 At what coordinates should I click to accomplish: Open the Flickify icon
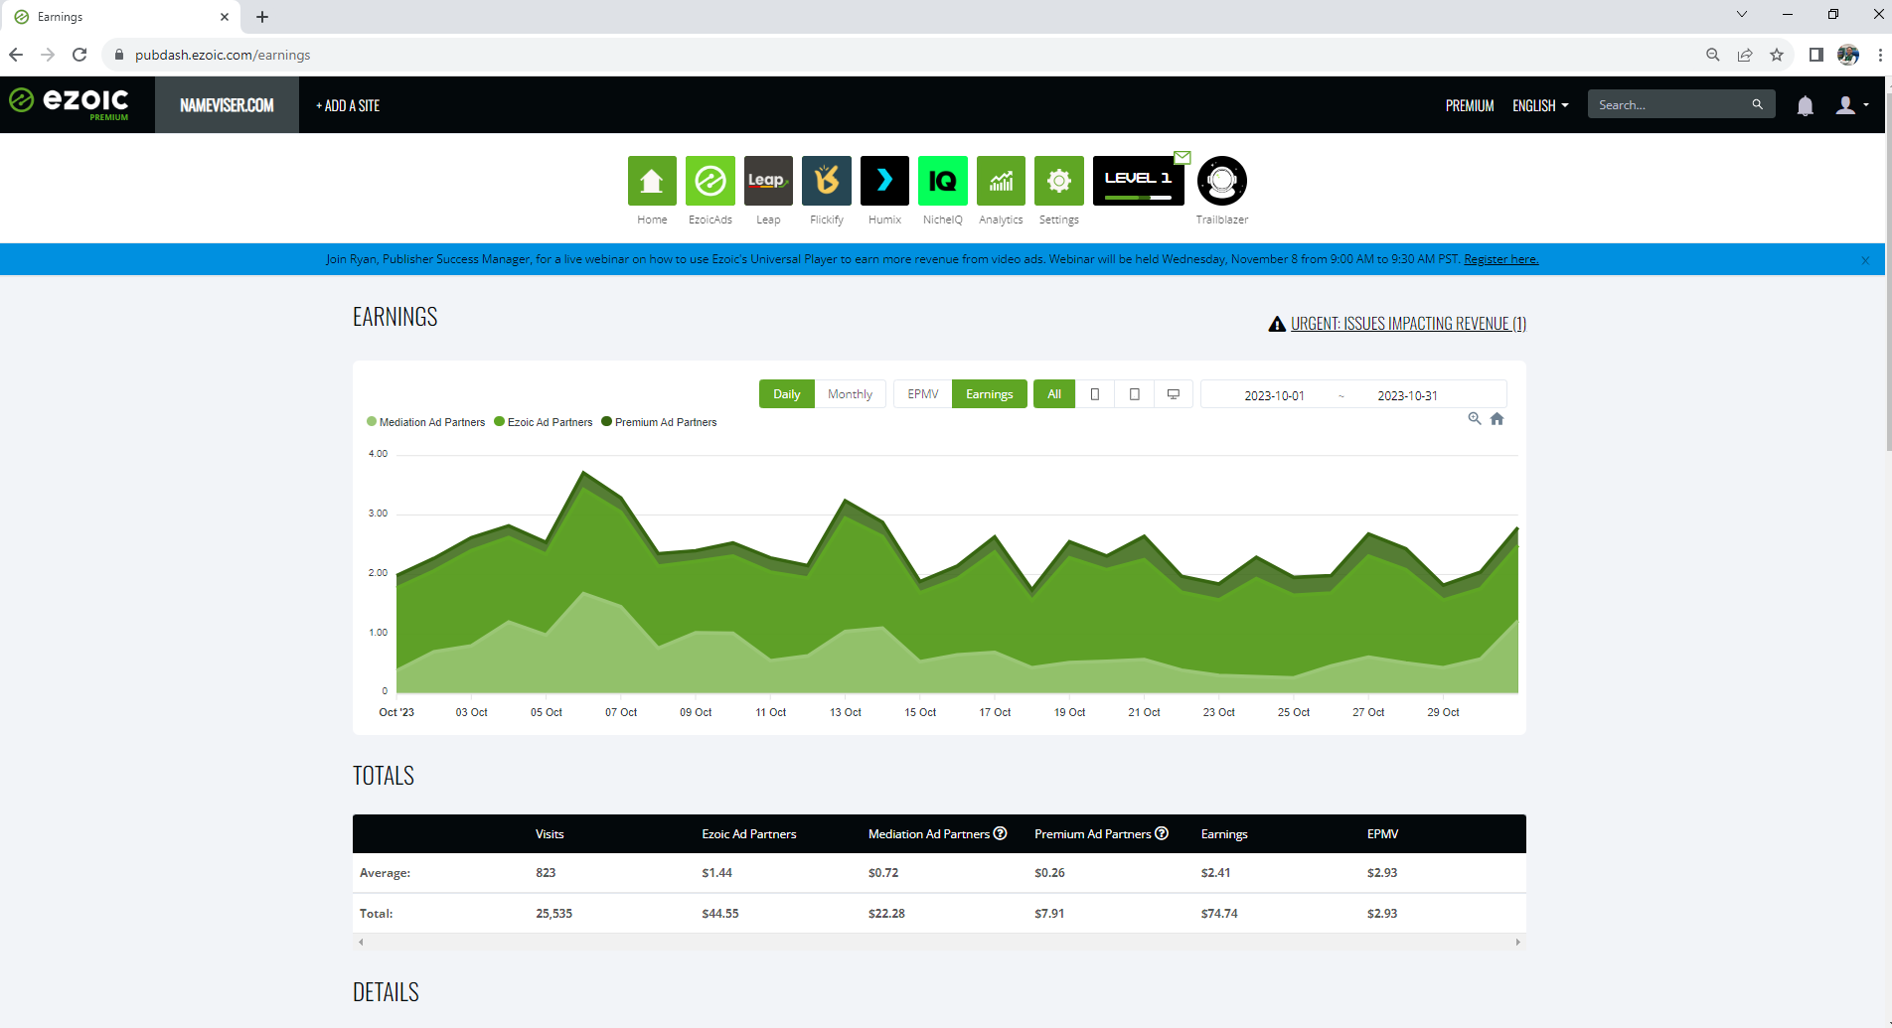click(827, 181)
